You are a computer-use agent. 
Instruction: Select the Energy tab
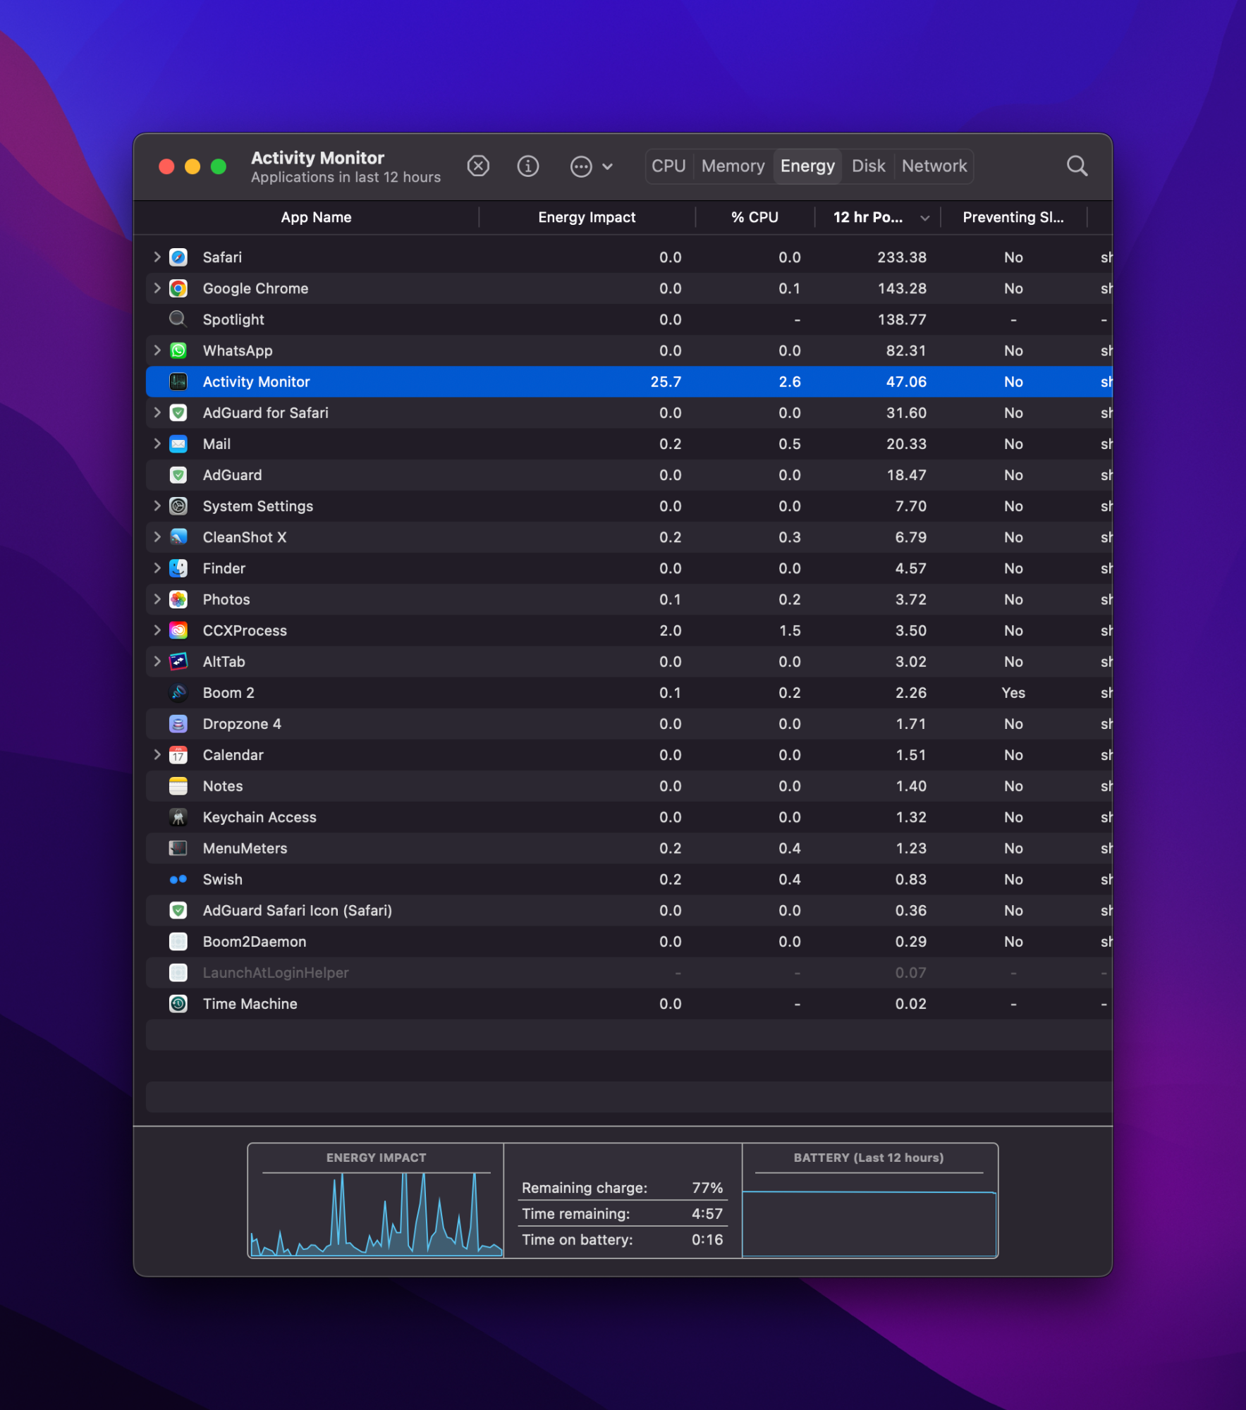click(807, 166)
